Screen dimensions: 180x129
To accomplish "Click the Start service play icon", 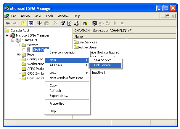I will click(x=115, y=23).
